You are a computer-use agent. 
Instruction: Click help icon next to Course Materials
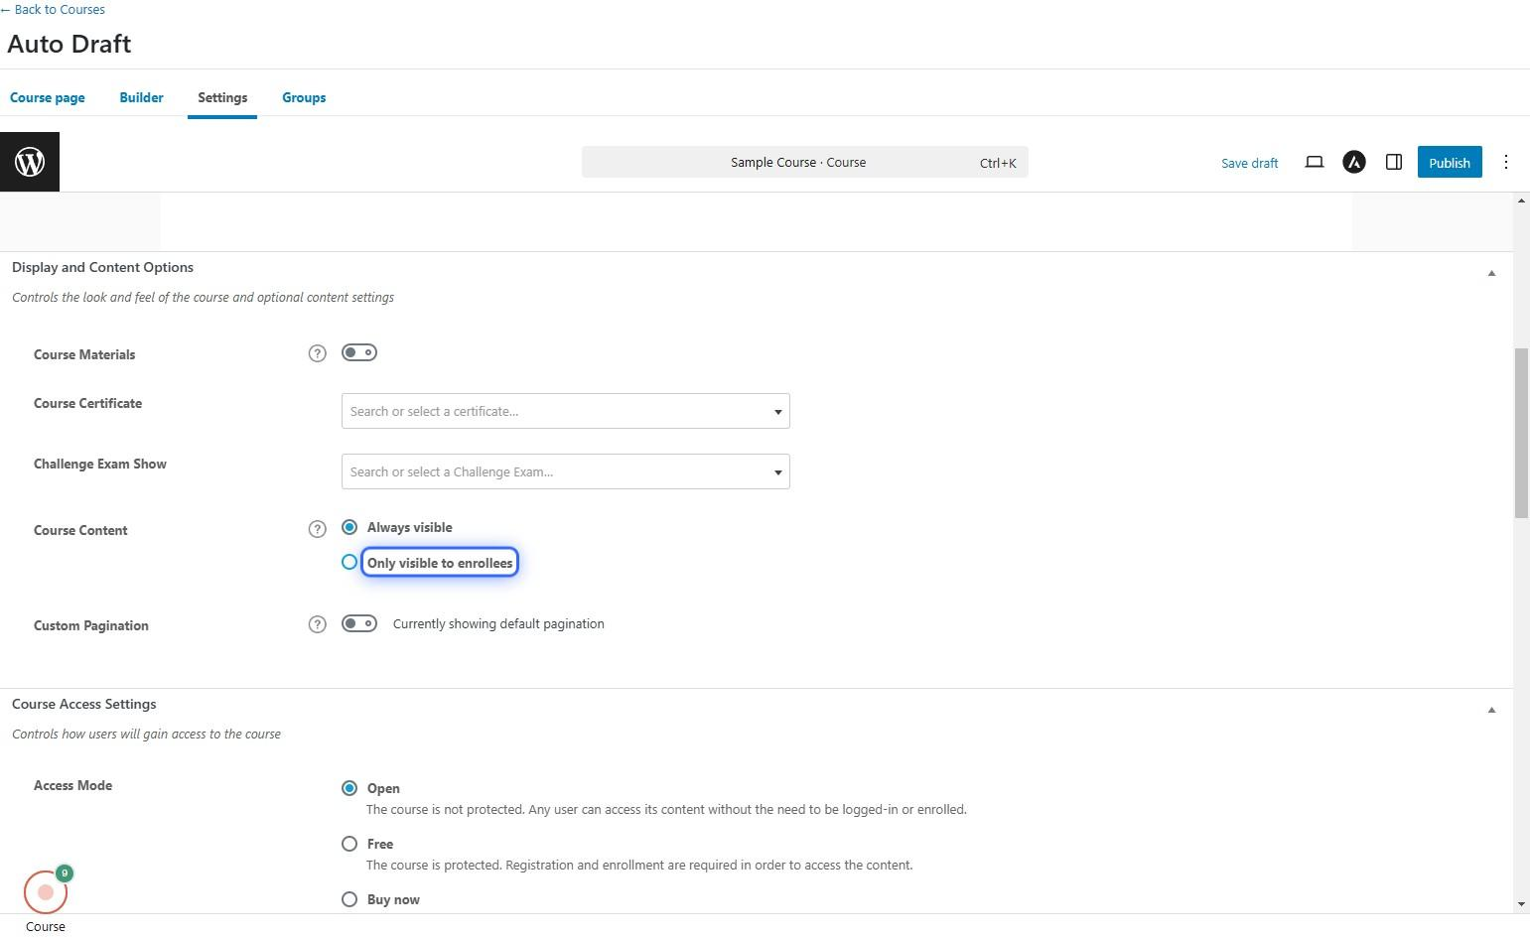317,354
